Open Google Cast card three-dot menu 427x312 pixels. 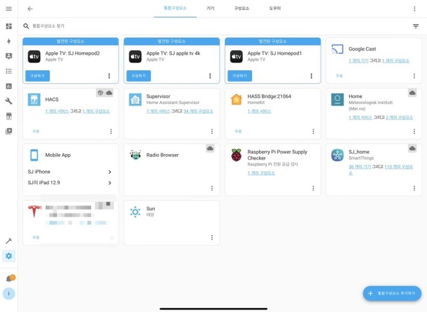coord(414,76)
